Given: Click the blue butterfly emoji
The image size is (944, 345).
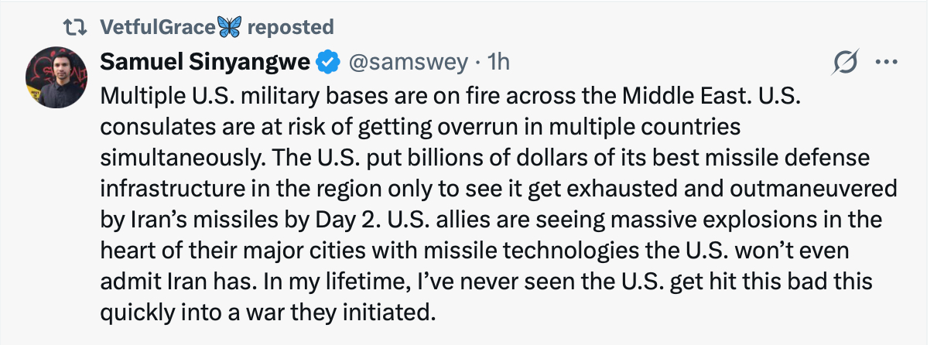Looking at the screenshot, I should 229,27.
